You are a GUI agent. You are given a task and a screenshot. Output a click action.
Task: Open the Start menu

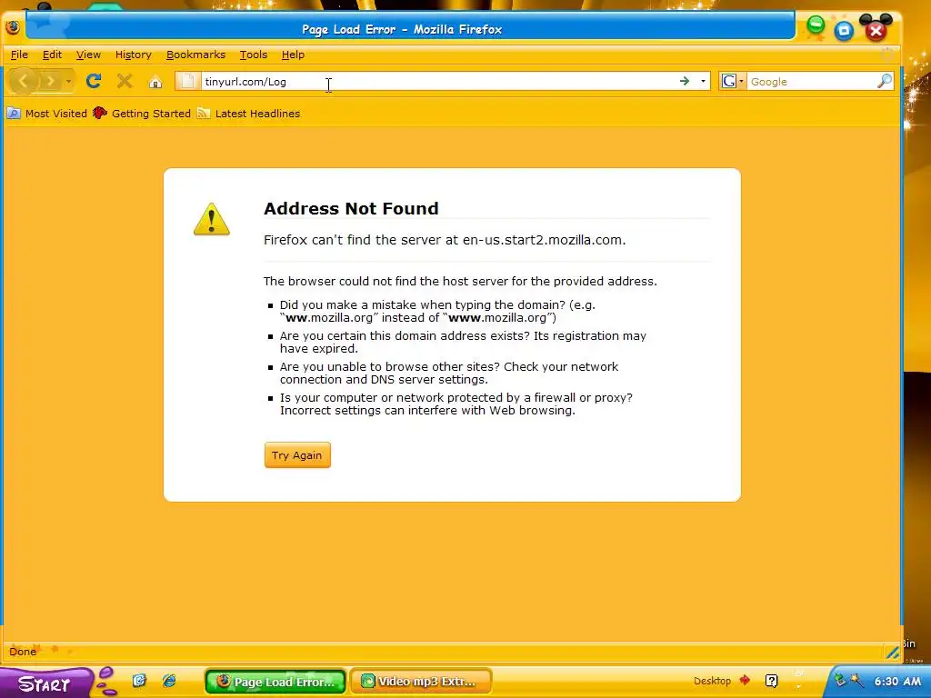coord(45,683)
